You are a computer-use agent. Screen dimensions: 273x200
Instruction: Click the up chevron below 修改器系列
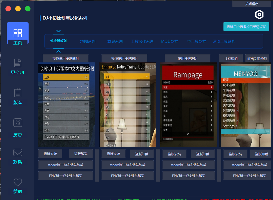point(59,51)
